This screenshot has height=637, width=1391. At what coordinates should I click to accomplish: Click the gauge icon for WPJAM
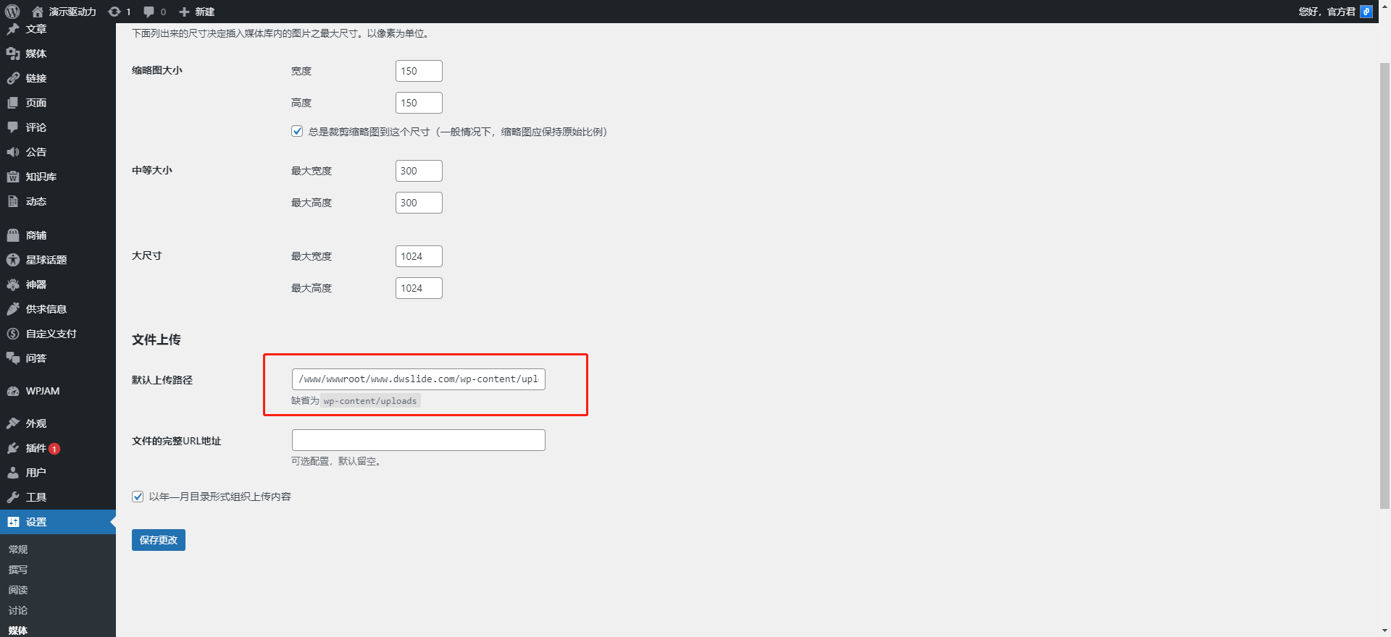(x=13, y=391)
